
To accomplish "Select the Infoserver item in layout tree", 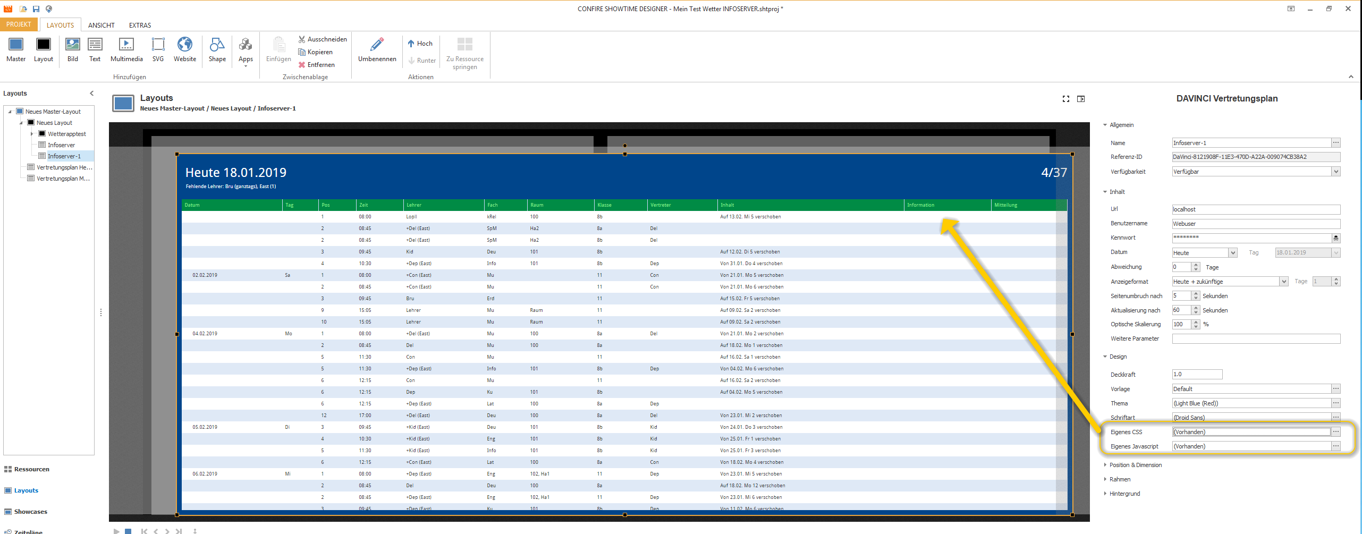I will pyautogui.click(x=61, y=145).
